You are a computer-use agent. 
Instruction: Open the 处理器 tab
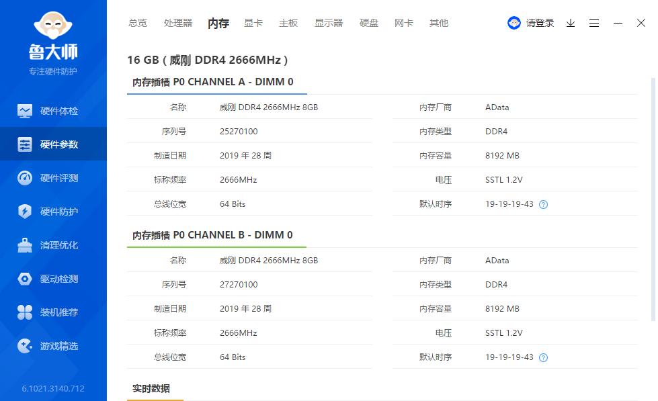(177, 22)
